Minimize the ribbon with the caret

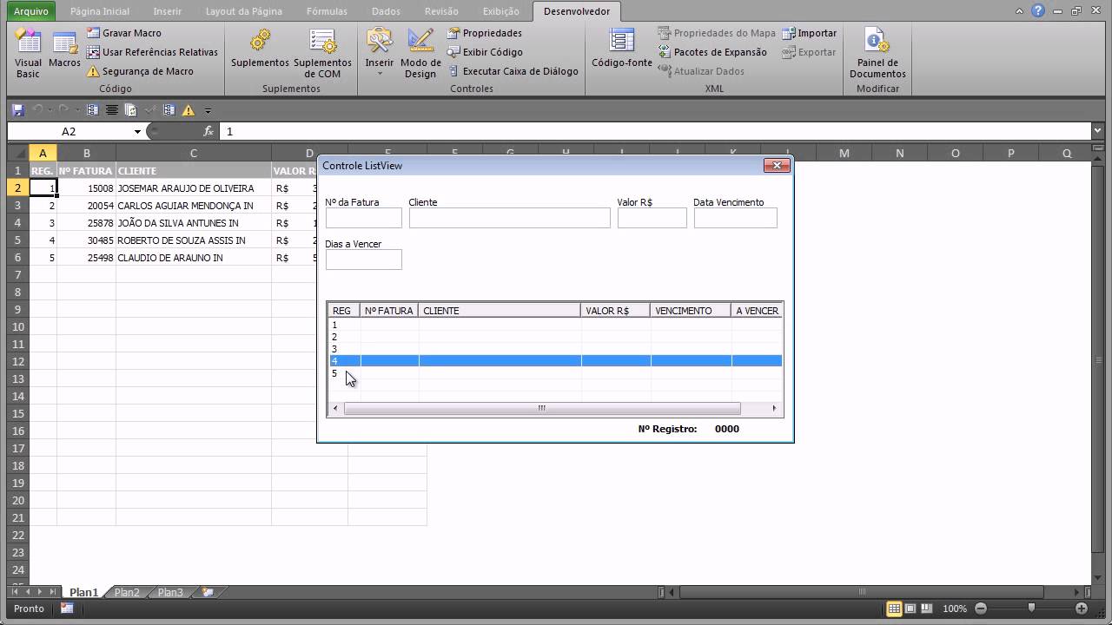[x=1020, y=11]
